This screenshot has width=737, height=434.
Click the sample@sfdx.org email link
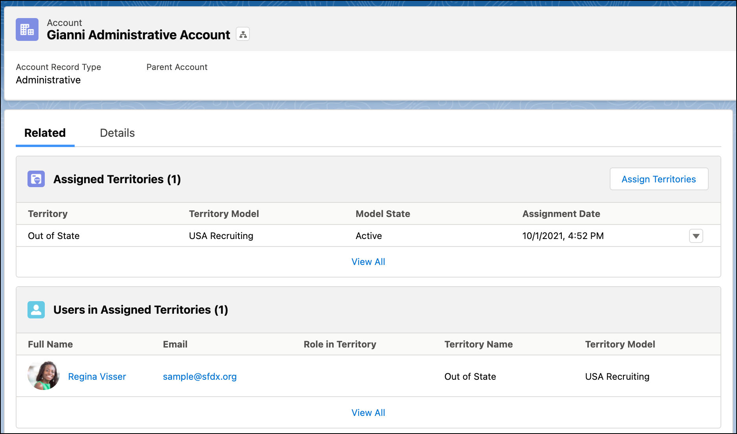200,377
